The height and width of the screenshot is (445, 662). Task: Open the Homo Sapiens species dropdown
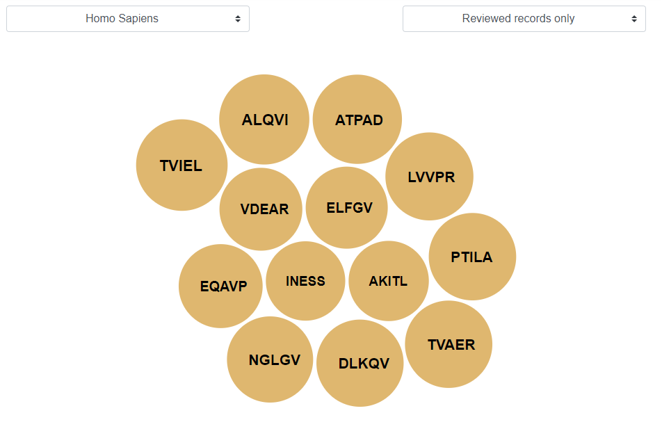[x=127, y=19]
